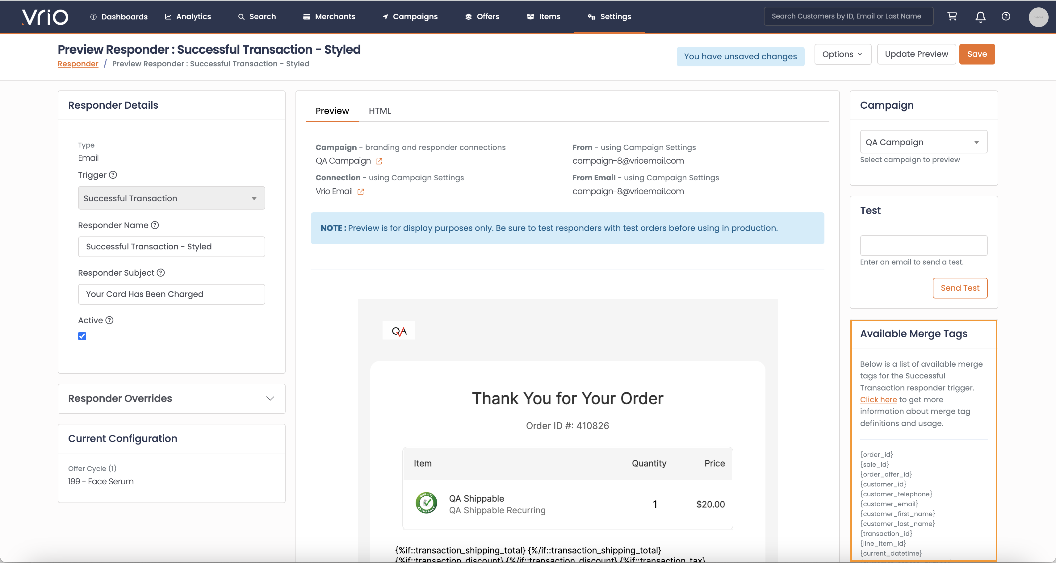This screenshot has width=1056, height=563.
Task: Open the help question mark icon in the top bar
Action: click(1006, 16)
